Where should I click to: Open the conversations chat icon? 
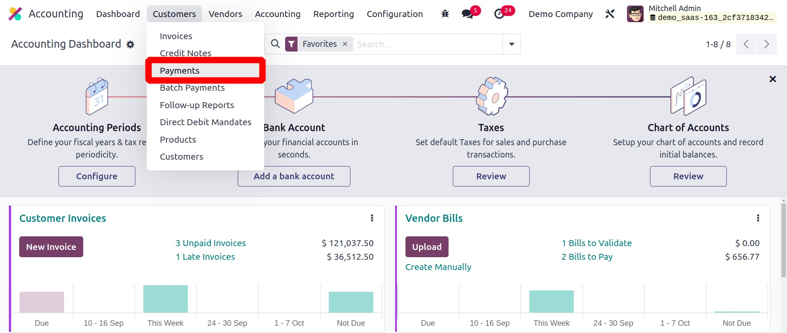pyautogui.click(x=468, y=14)
